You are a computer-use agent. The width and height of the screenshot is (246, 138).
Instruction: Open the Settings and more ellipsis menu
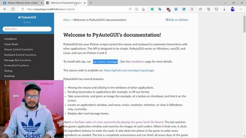pos(241,9)
